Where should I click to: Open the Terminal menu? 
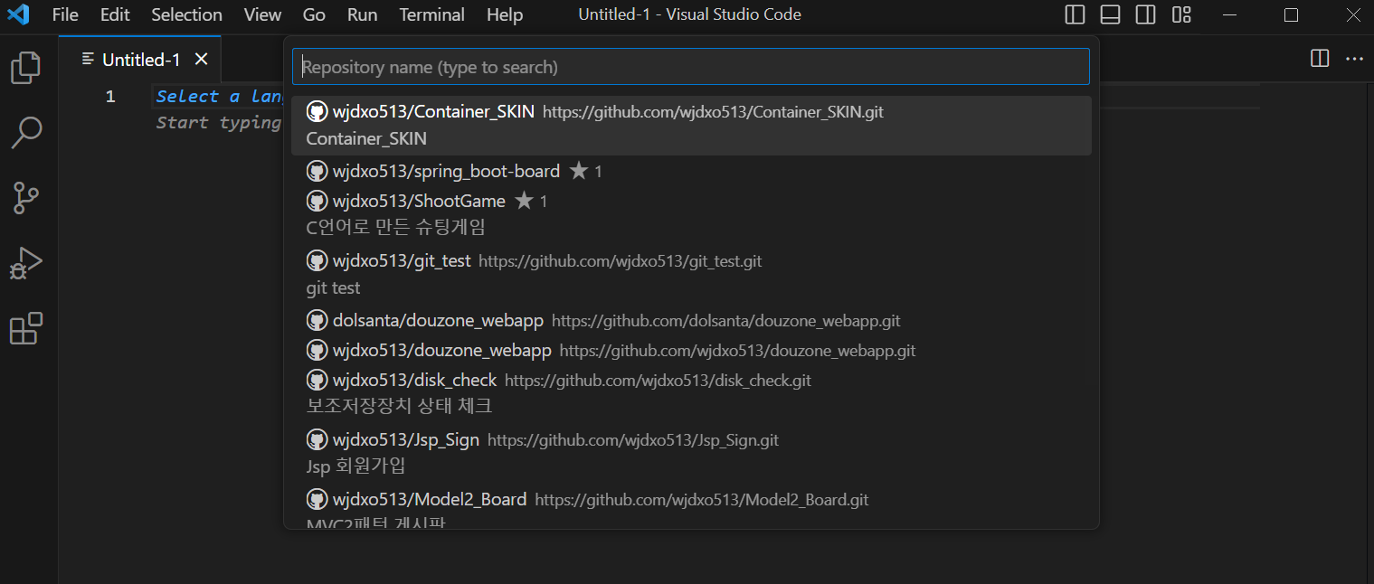point(431,14)
